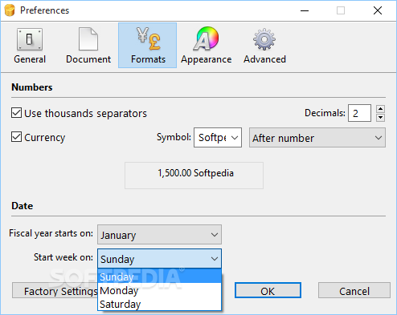Click the gold coin stack app icon in the title bar
The image size is (397, 315).
pos(10,10)
